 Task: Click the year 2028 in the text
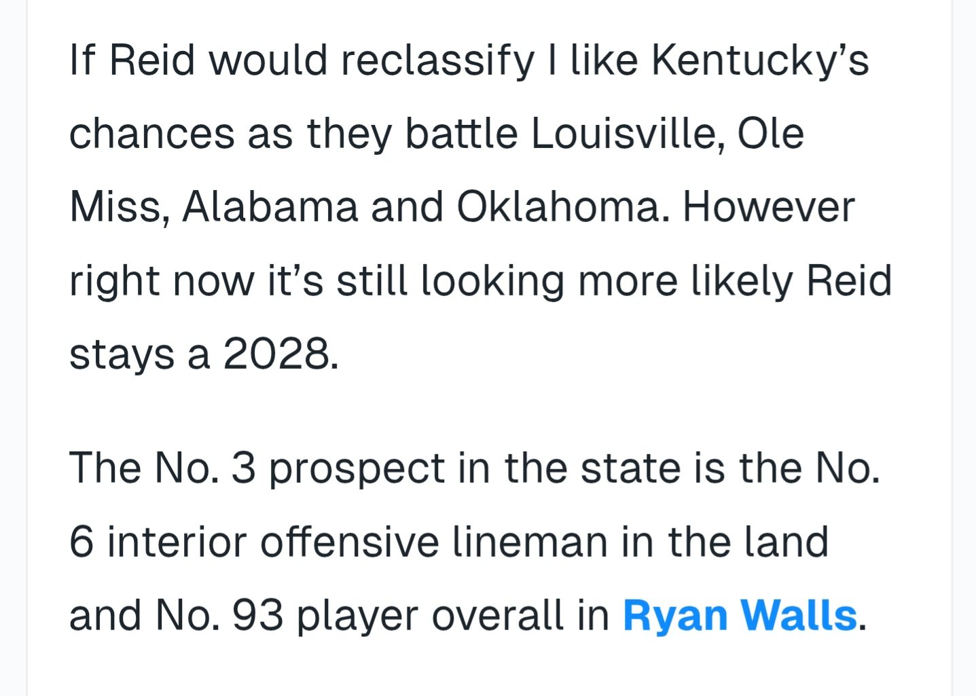[x=280, y=354]
